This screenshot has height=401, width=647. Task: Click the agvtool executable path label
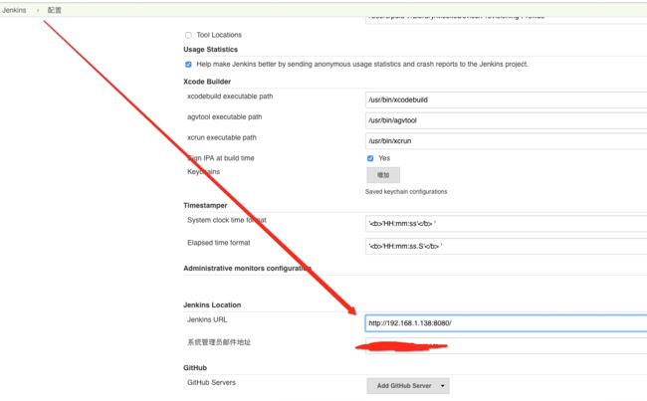pyautogui.click(x=225, y=117)
